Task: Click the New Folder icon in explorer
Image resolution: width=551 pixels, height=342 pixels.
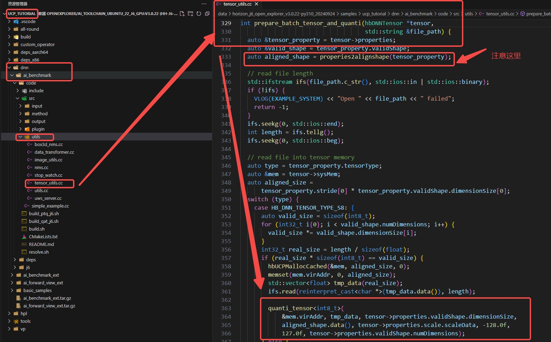Action: tap(190, 14)
